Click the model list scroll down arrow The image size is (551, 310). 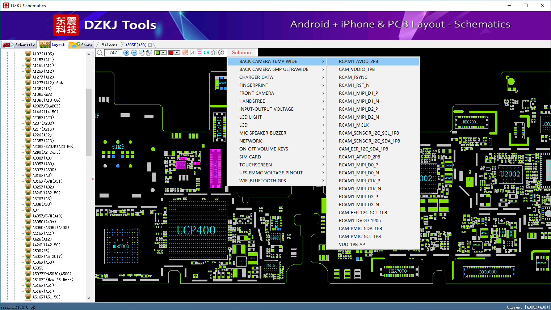(x=89, y=298)
